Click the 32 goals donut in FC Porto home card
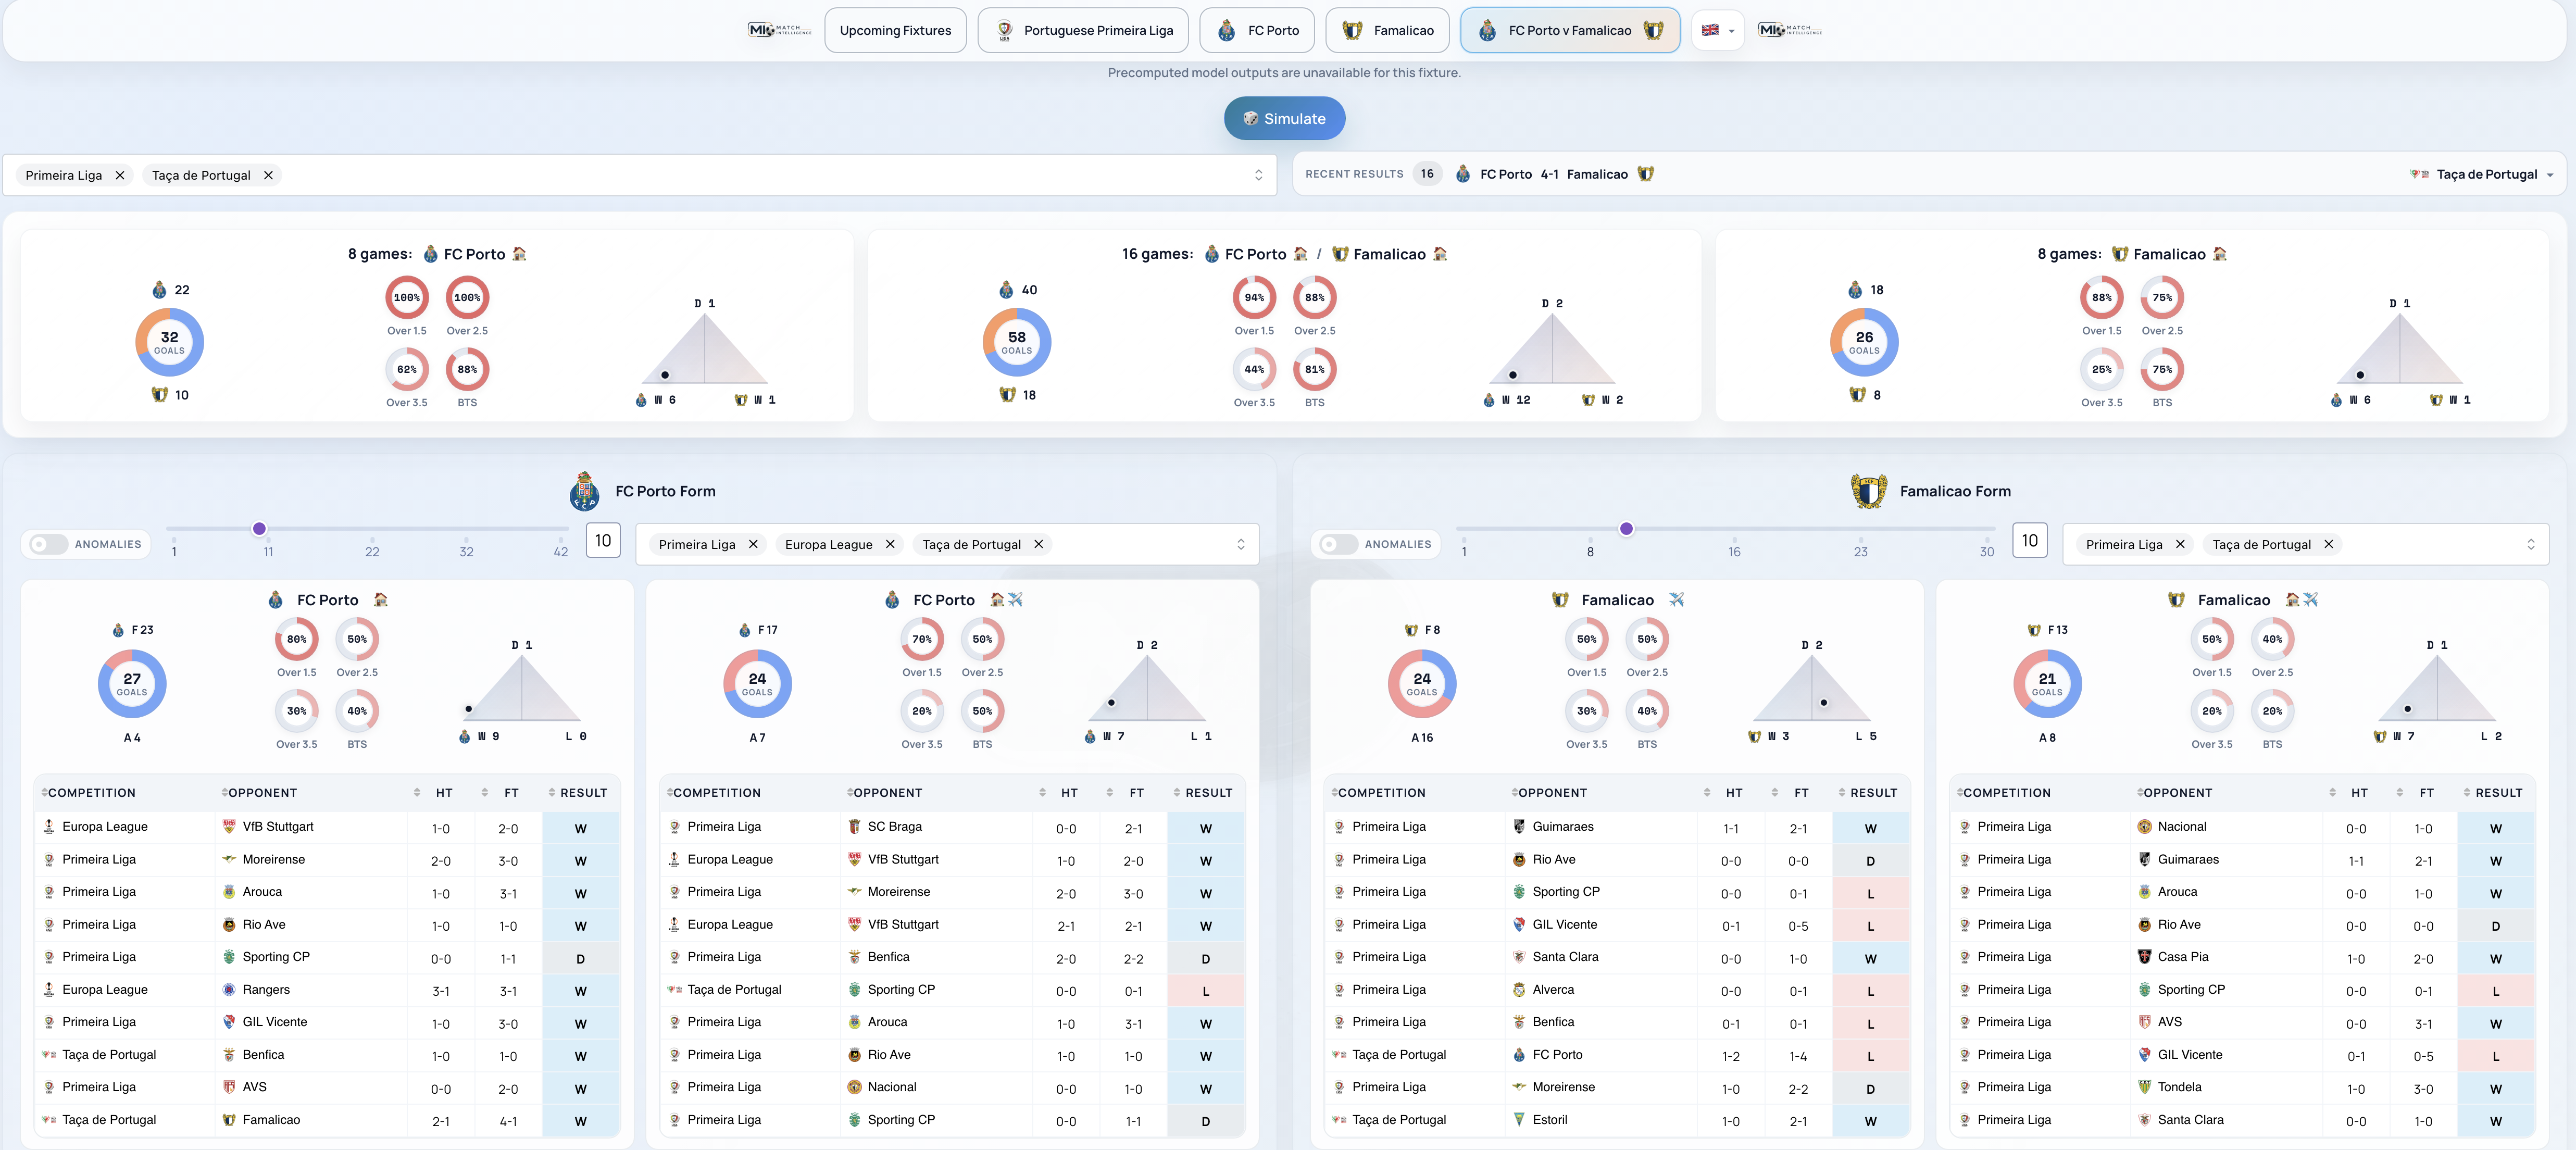The width and height of the screenshot is (2576, 1150). (169, 342)
